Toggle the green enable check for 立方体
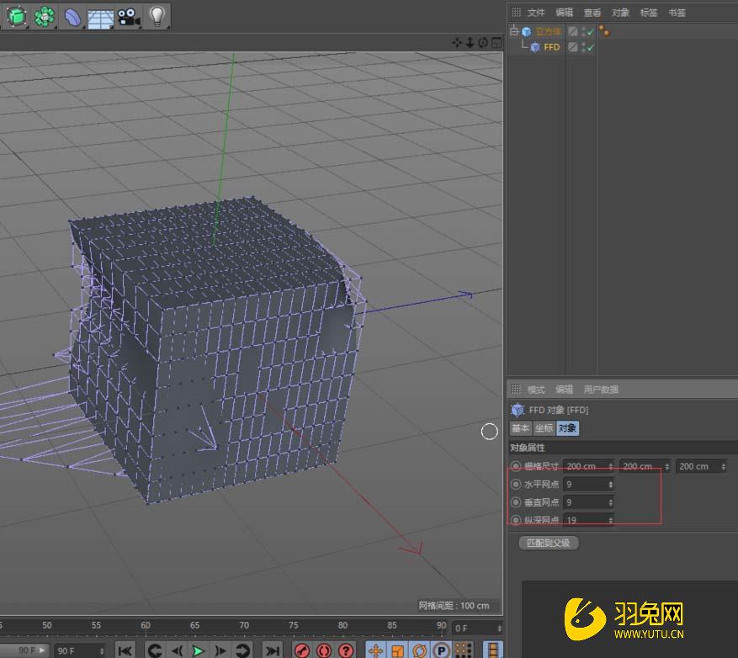This screenshot has width=738, height=658. [x=590, y=32]
